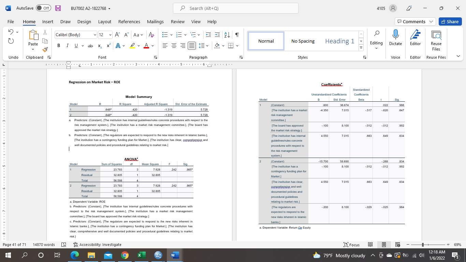Click the Text Effects icon
Viewport: 466px width, 262px height.
point(118,46)
